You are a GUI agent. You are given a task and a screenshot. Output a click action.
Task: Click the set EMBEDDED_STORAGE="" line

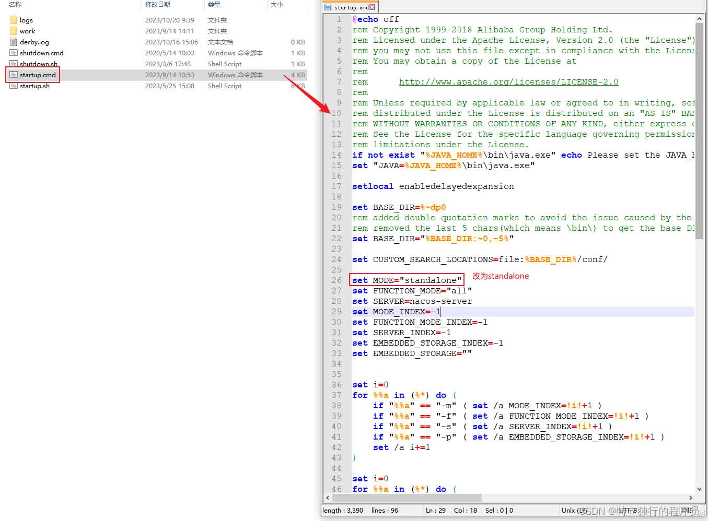412,353
